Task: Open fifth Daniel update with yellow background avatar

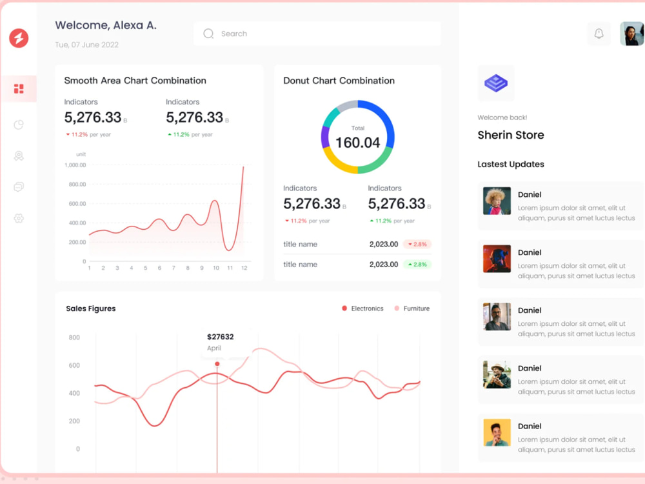Action: (x=561, y=438)
